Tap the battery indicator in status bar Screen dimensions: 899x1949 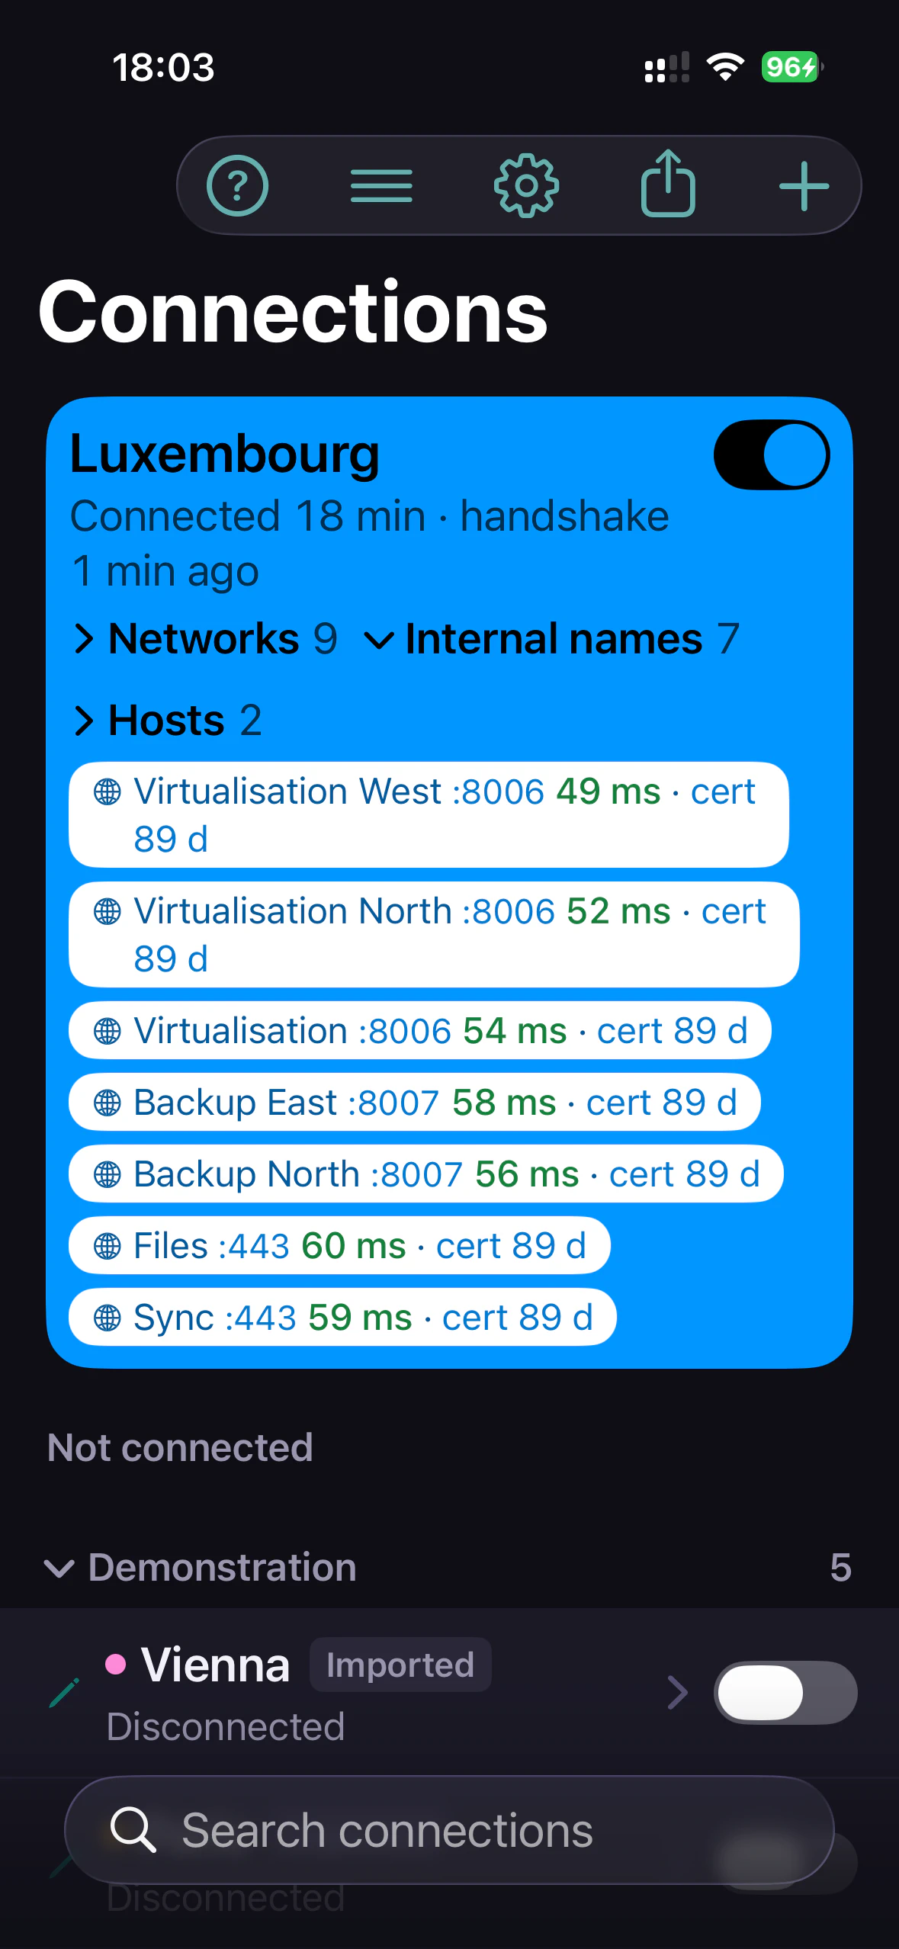coord(792,67)
